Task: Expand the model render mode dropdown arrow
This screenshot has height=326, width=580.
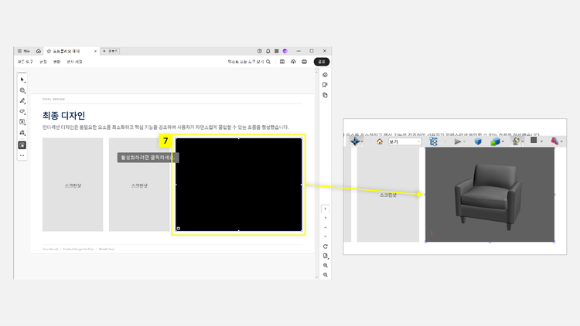Action: coord(503,141)
